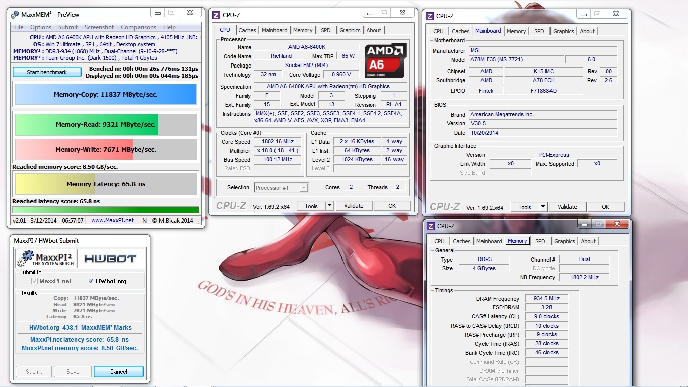Click the N status bar cell in MaxxMEM²

pyautogui.click(x=144, y=220)
